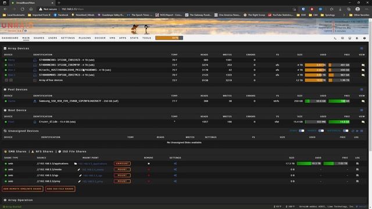Click the disk icon beside the Hitachi drive
372x209 pixels.
(35, 70)
